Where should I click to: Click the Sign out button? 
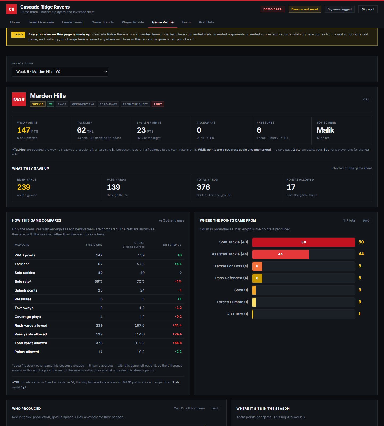(368, 9)
